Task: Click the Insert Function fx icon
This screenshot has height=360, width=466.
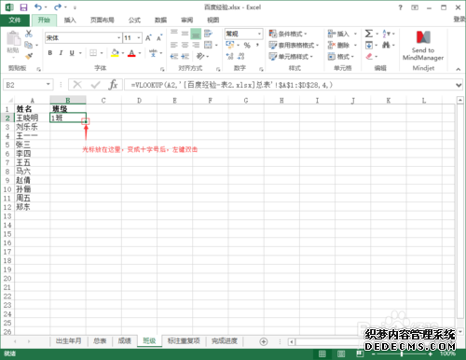Action: pos(113,85)
